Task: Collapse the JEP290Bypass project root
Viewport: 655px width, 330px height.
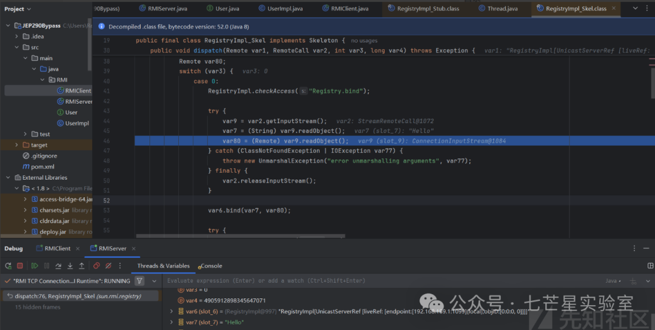Action: click(8, 25)
